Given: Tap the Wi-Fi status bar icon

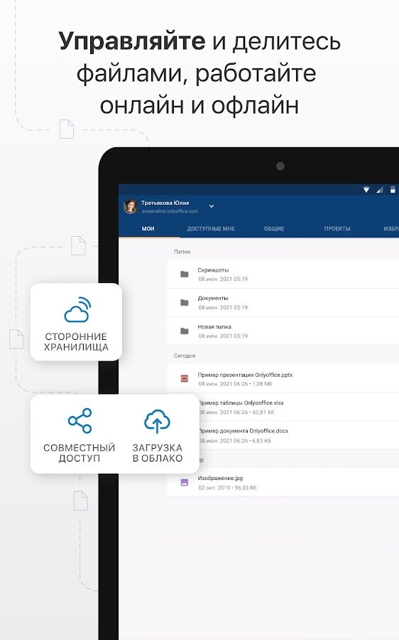Looking at the screenshot, I should tap(366, 190).
